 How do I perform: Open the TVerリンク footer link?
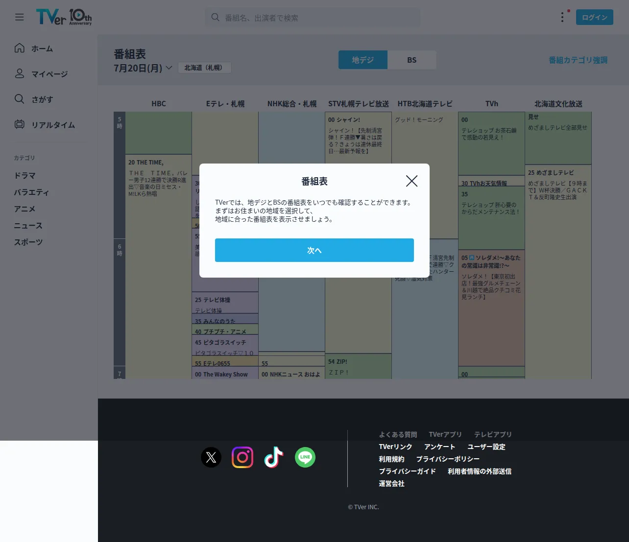pyautogui.click(x=395, y=447)
